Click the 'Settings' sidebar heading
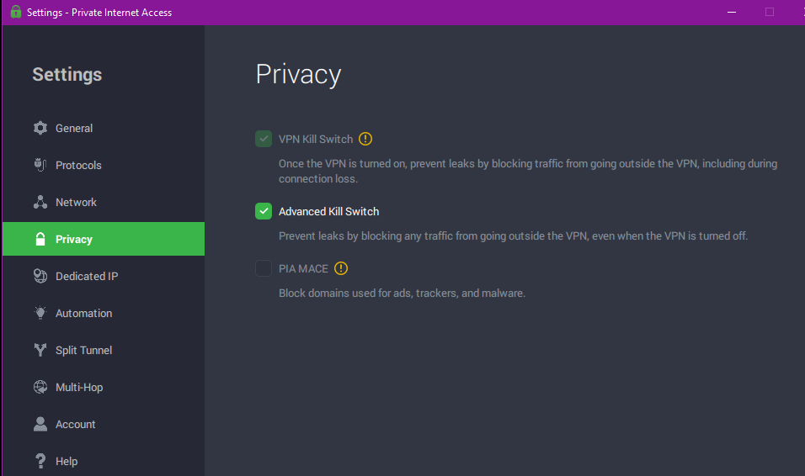 tap(67, 74)
